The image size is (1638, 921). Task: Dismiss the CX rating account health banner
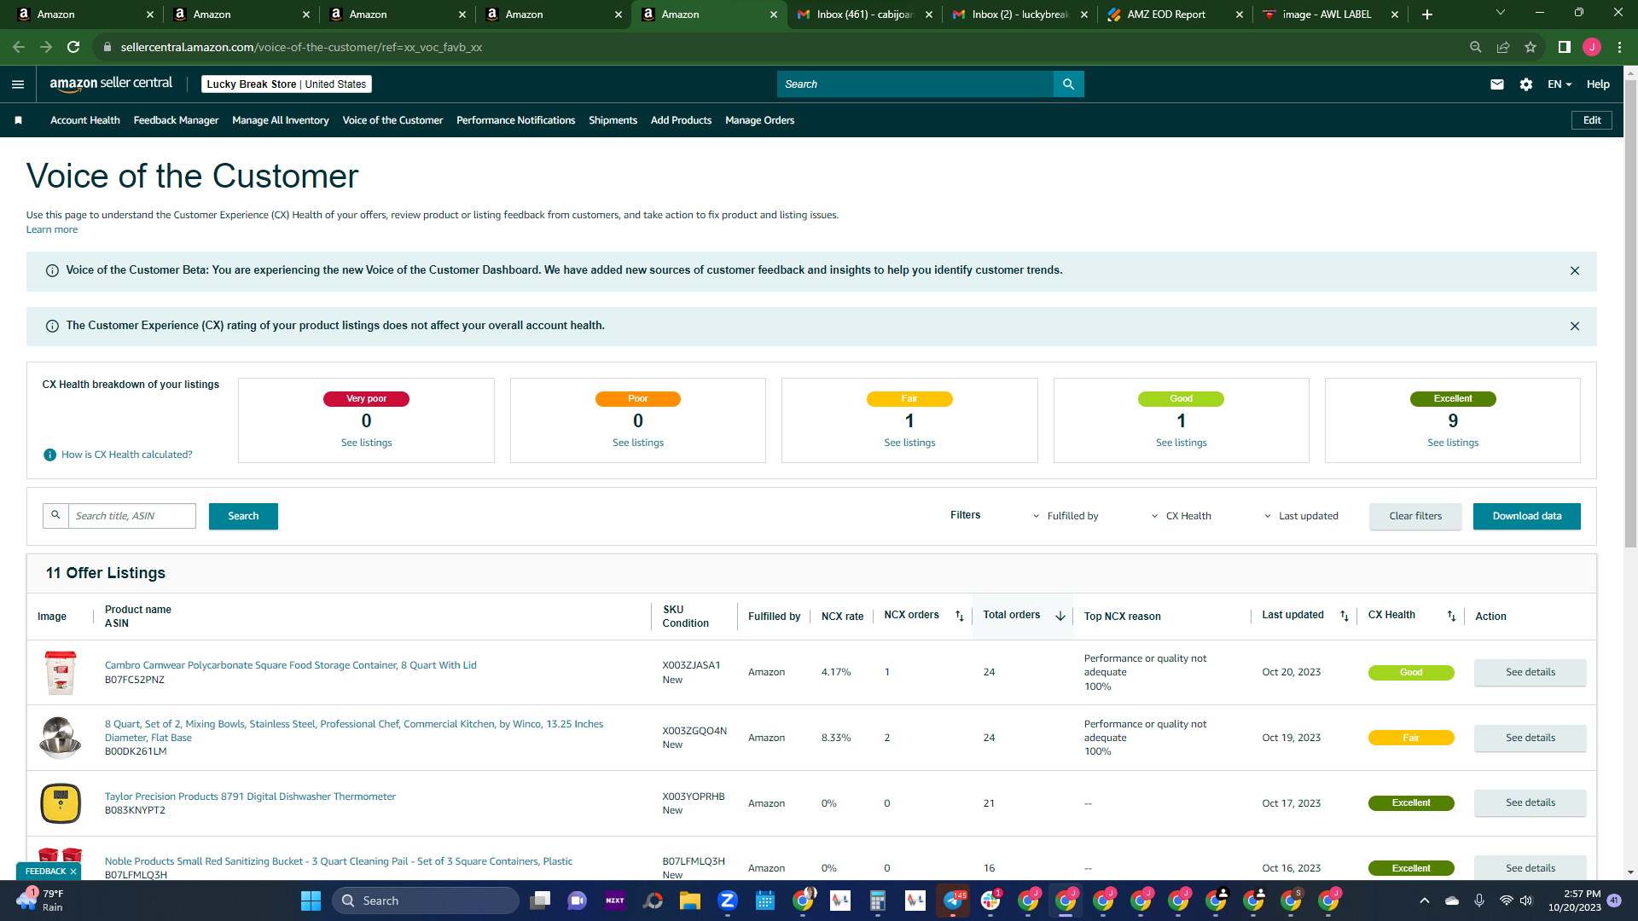pyautogui.click(x=1575, y=327)
